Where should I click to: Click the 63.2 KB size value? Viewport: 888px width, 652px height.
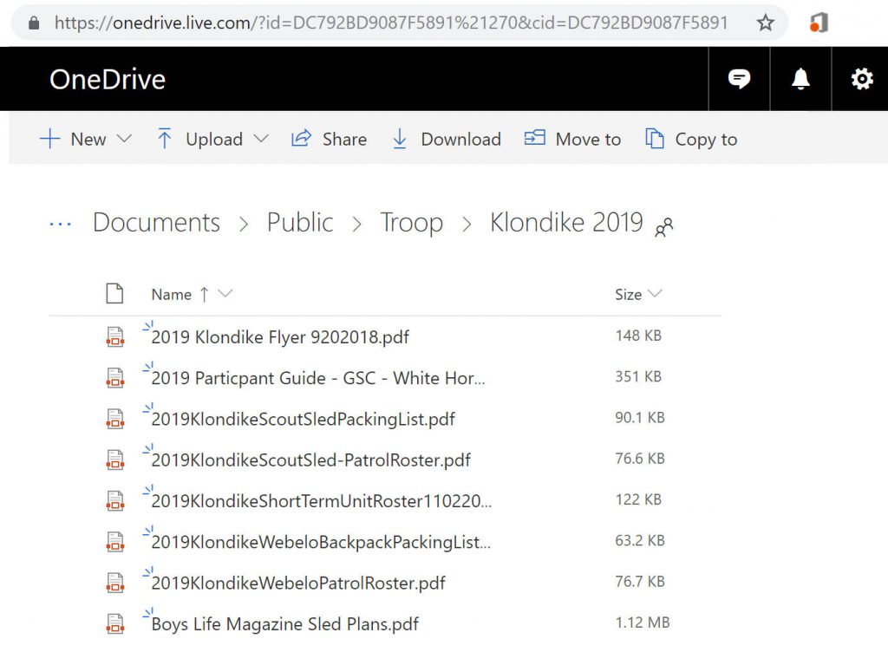(x=640, y=540)
